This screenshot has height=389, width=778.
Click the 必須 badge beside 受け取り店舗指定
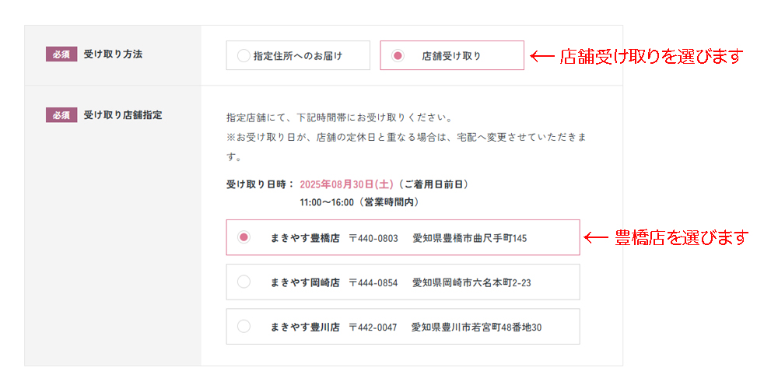tap(61, 115)
